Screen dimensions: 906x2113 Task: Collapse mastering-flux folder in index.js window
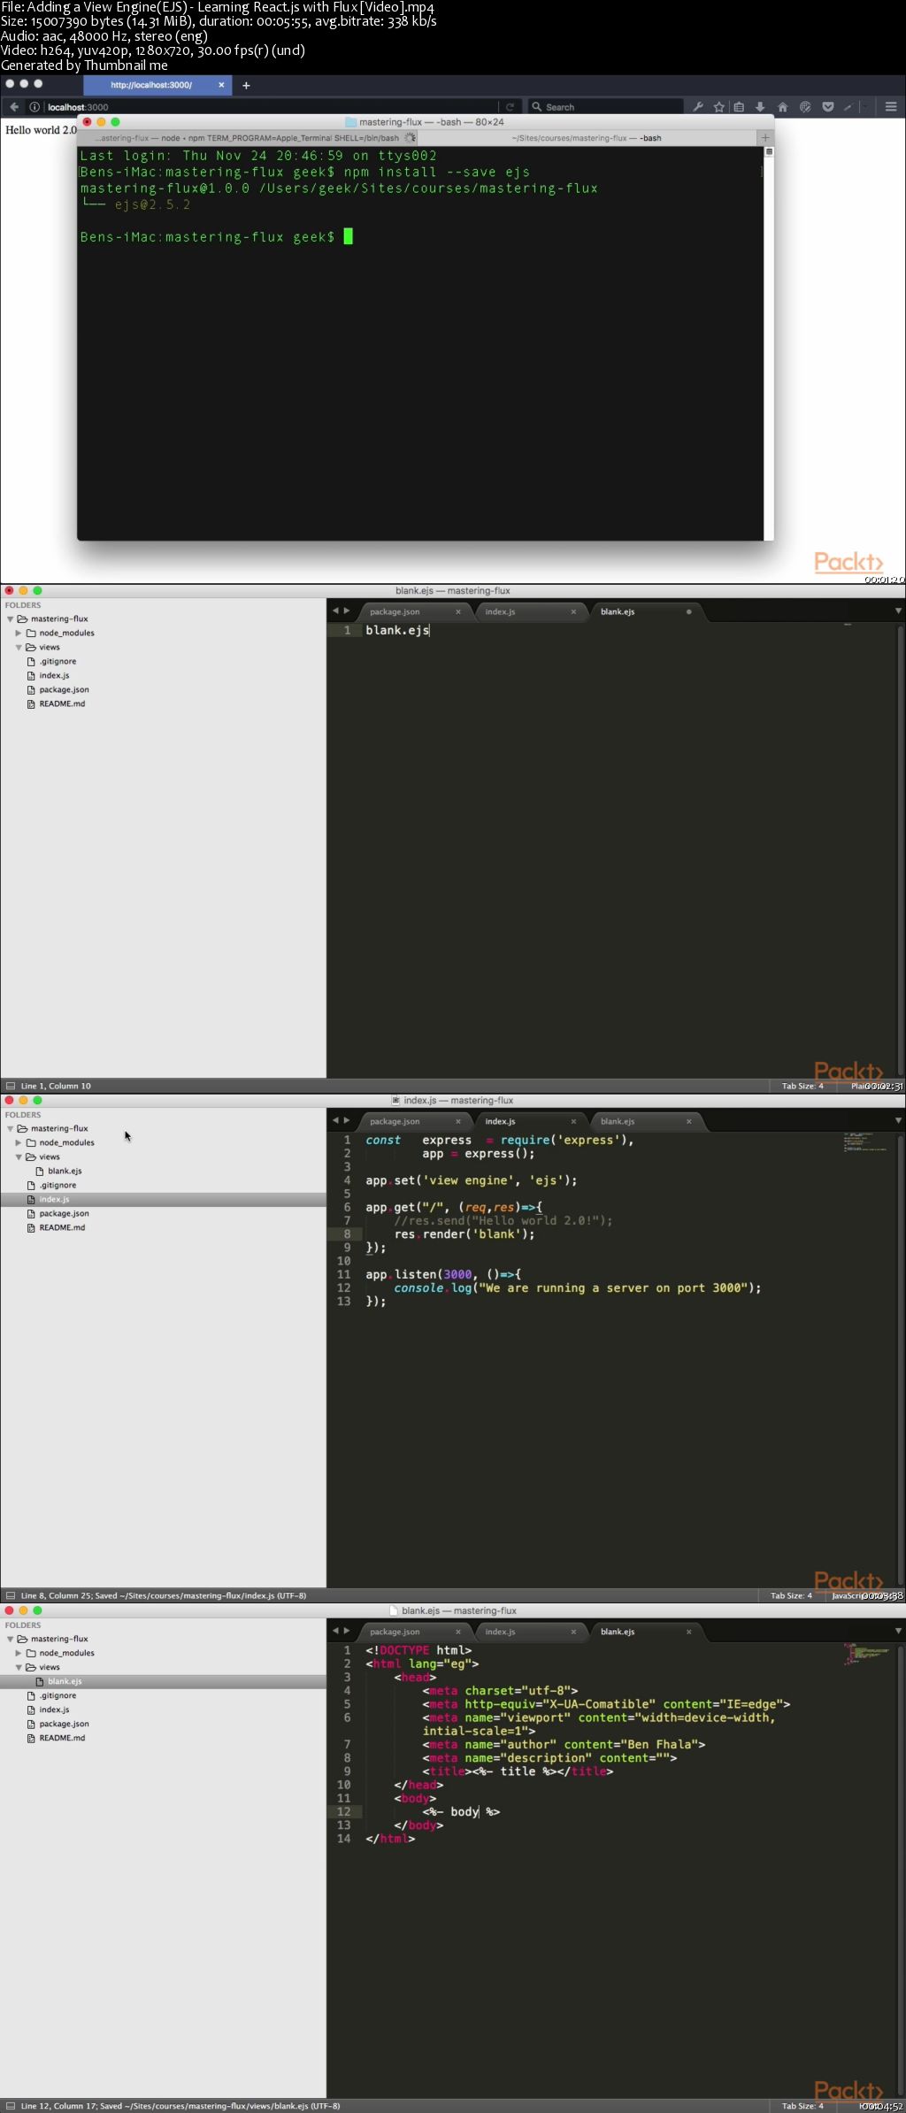click(10, 1128)
